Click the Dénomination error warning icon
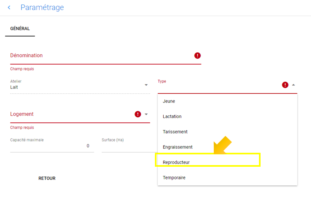 197,55
